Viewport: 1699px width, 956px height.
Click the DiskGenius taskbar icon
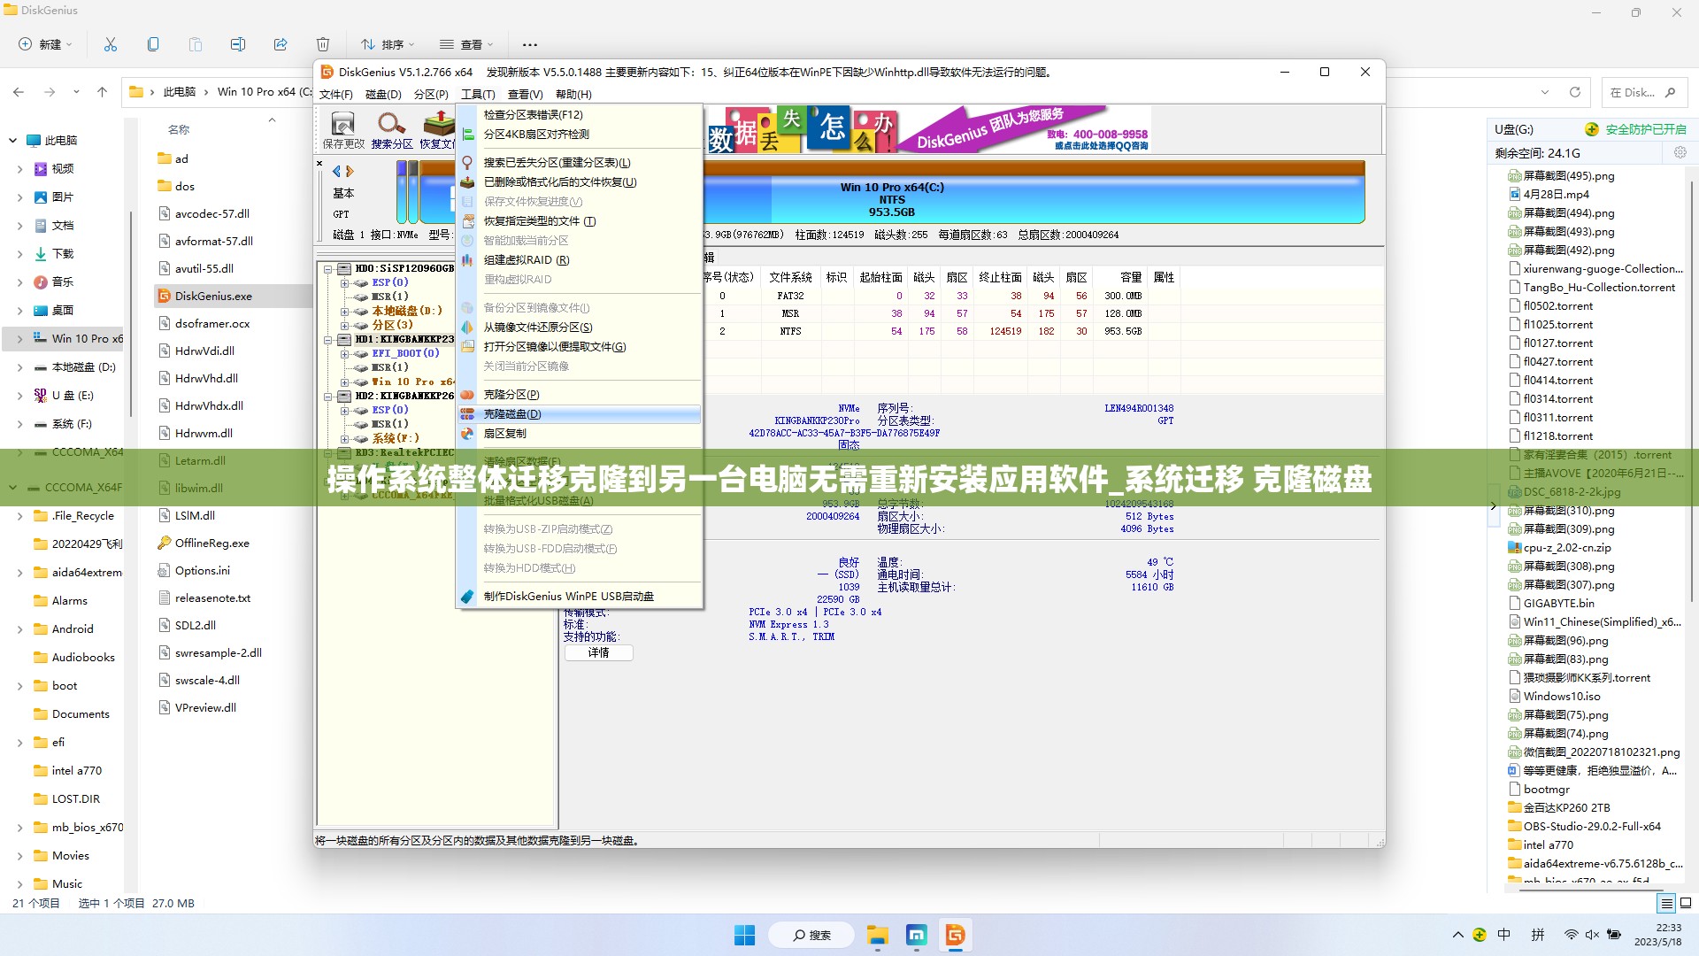[x=955, y=935]
